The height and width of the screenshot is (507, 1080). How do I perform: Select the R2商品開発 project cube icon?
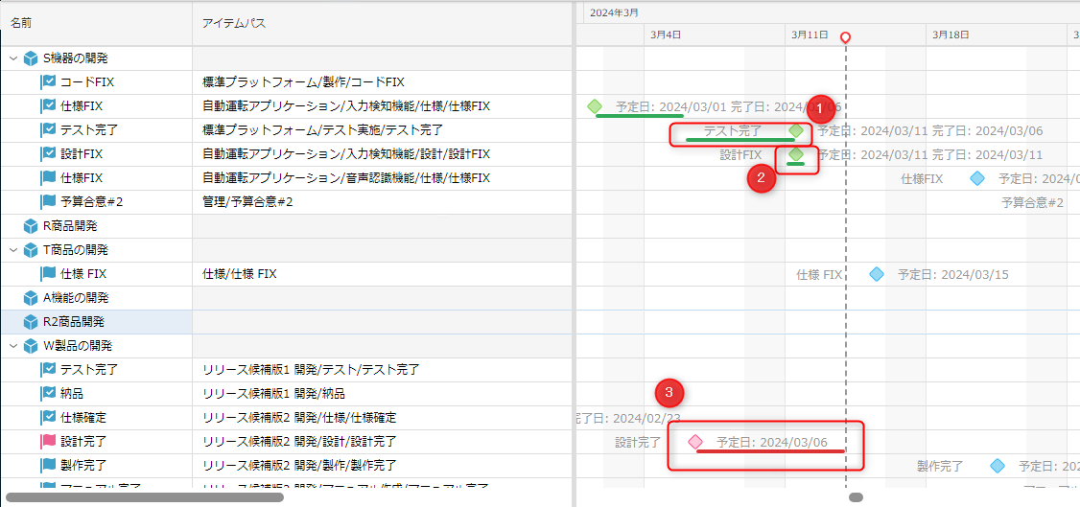pyautogui.click(x=31, y=322)
